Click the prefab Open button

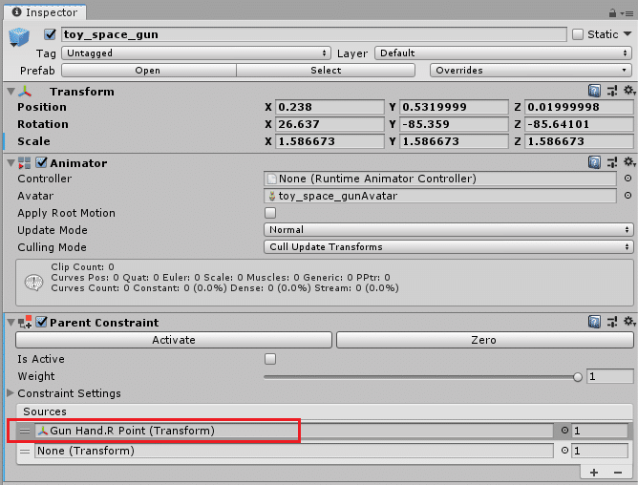[148, 71]
